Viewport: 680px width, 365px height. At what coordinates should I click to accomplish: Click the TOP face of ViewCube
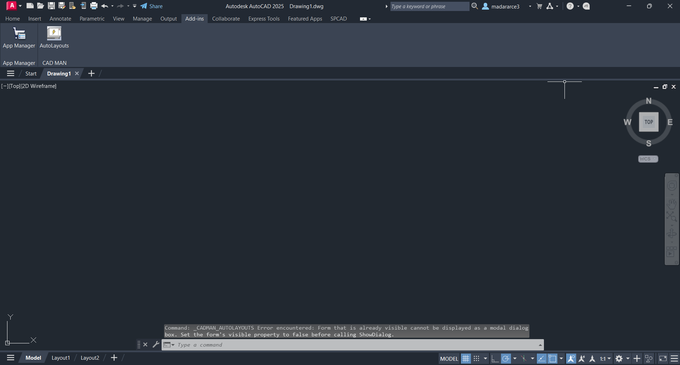[648, 122]
